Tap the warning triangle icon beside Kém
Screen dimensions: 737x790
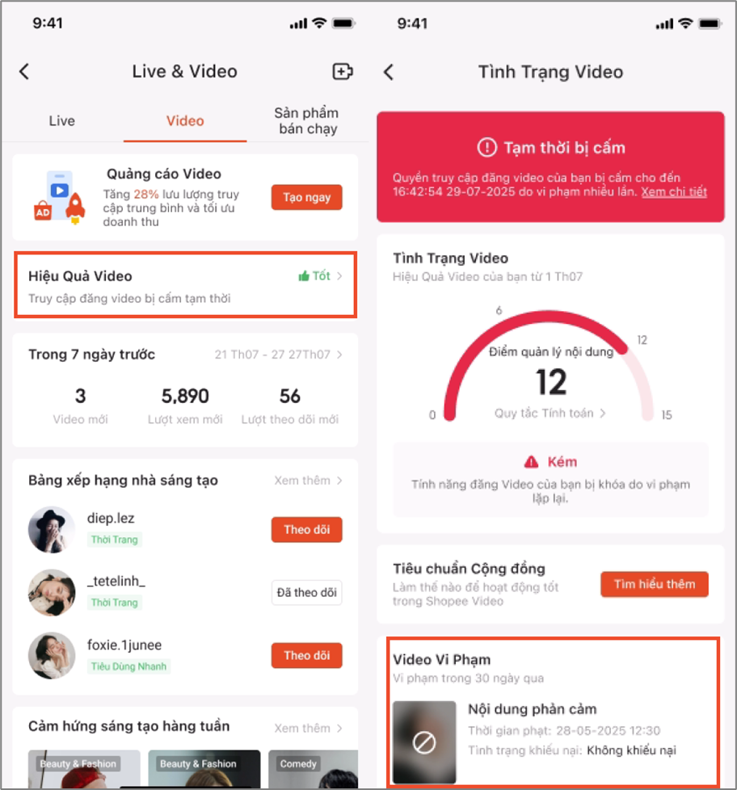pos(531,461)
